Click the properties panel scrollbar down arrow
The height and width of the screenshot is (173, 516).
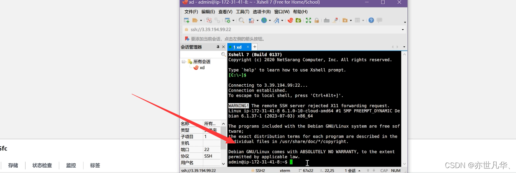pos(223,163)
